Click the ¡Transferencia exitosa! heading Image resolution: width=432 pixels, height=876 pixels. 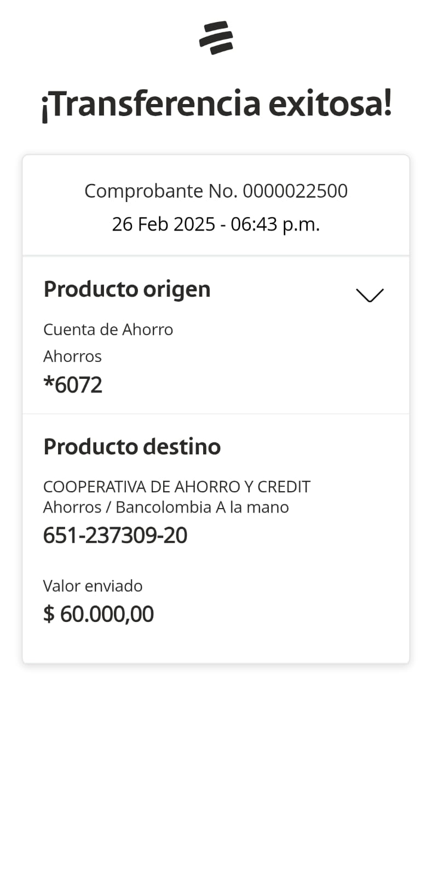[x=216, y=104]
